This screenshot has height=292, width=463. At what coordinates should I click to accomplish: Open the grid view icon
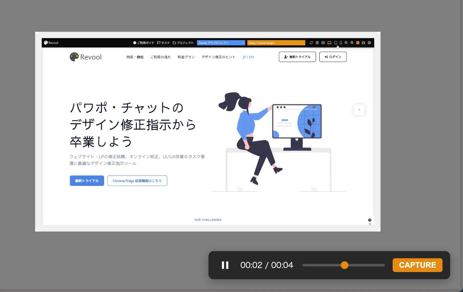pyautogui.click(x=323, y=43)
